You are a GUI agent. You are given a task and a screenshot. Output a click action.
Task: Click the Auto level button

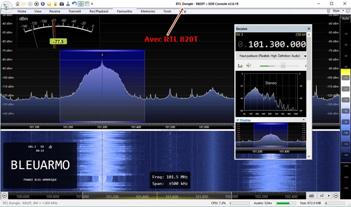pos(345,18)
